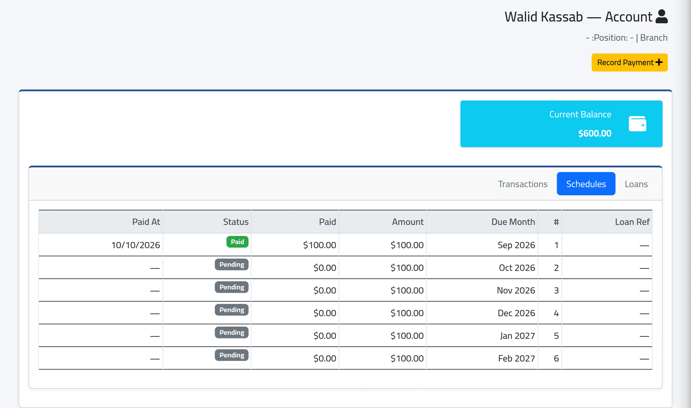Click the wallet icon in balance card
Screen dimensions: 691x408
[x=637, y=124]
